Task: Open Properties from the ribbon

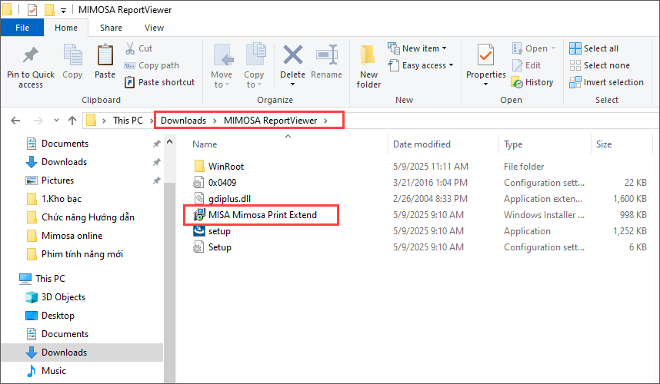Action: (x=485, y=56)
